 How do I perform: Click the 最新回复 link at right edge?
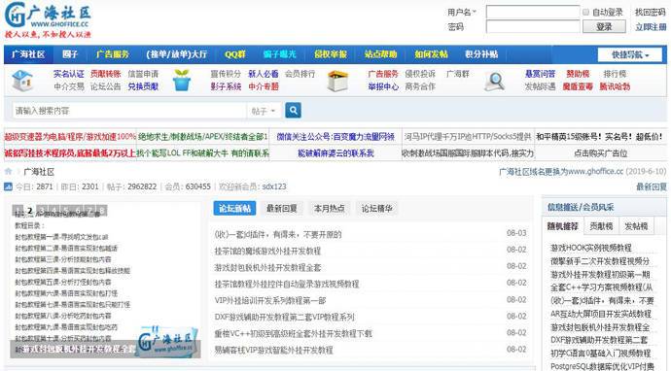[x=652, y=186]
